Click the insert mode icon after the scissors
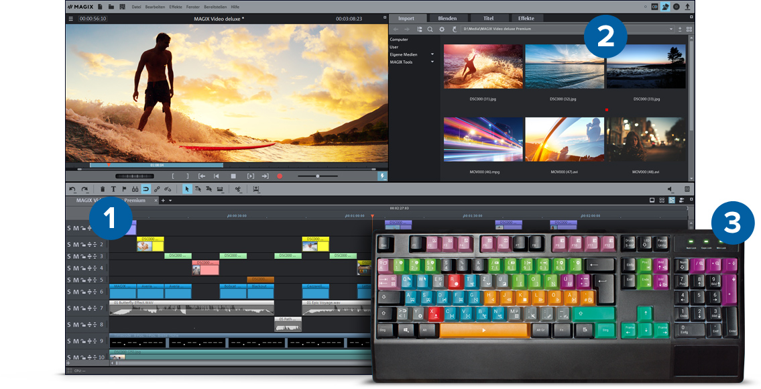Image resolution: width=761 pixels, height=389 pixels. click(x=255, y=189)
